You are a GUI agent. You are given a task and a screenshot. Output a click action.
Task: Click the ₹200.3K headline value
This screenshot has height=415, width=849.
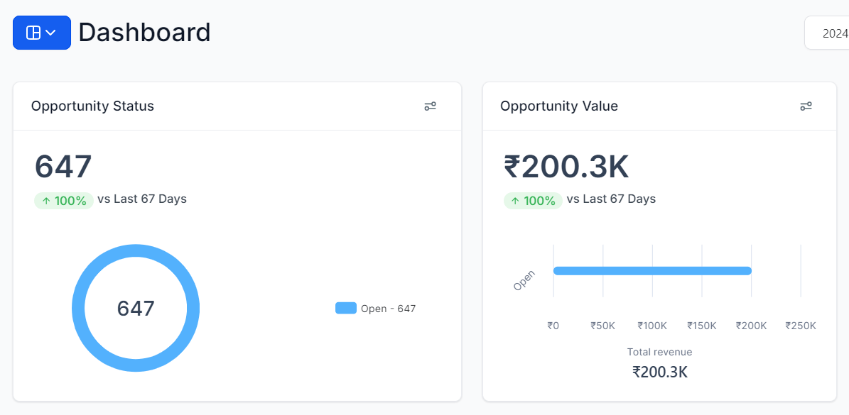[x=566, y=167]
